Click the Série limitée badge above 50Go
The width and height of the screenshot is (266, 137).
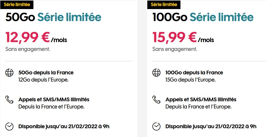pos(17,5)
